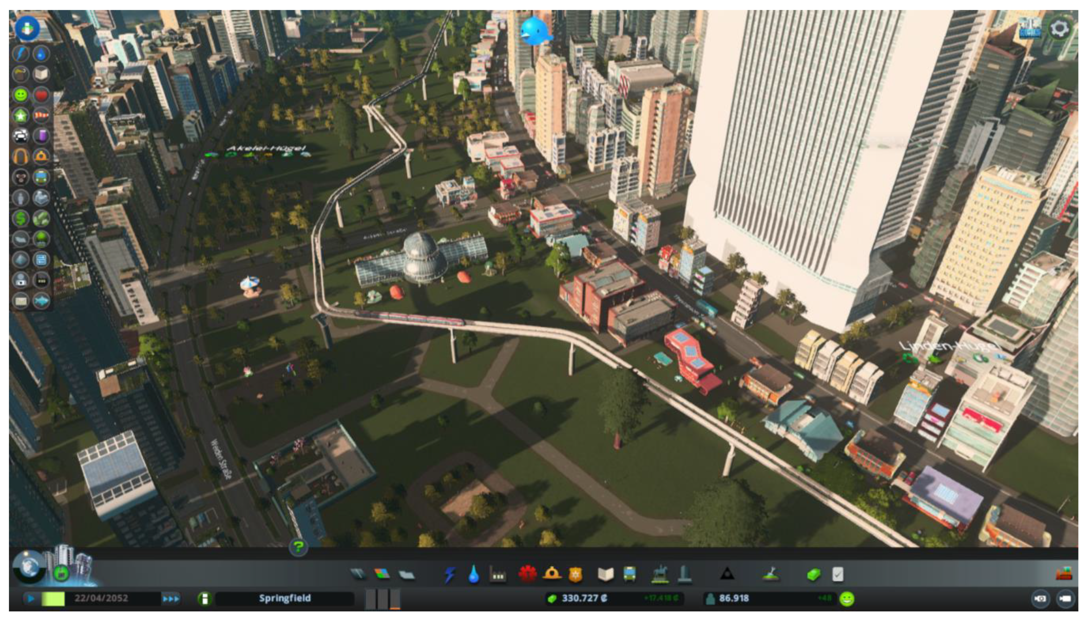The width and height of the screenshot is (1089, 618).
Task: Show the Levels green star house view
Action: pyautogui.click(x=20, y=116)
